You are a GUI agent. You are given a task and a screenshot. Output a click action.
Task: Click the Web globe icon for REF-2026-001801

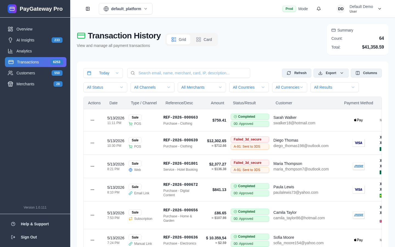point(131,170)
